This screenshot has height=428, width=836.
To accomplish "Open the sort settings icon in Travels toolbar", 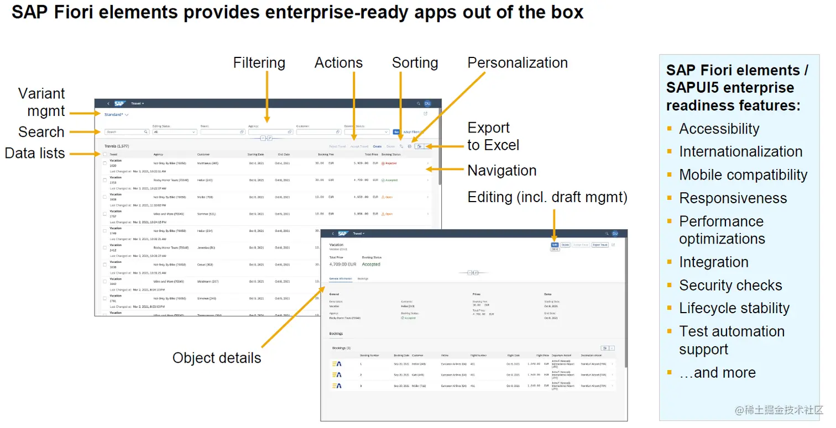I will [x=401, y=146].
